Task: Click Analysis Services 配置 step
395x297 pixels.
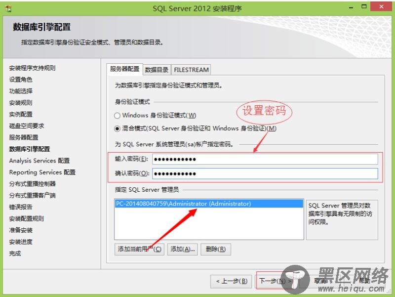Action: coord(39,161)
